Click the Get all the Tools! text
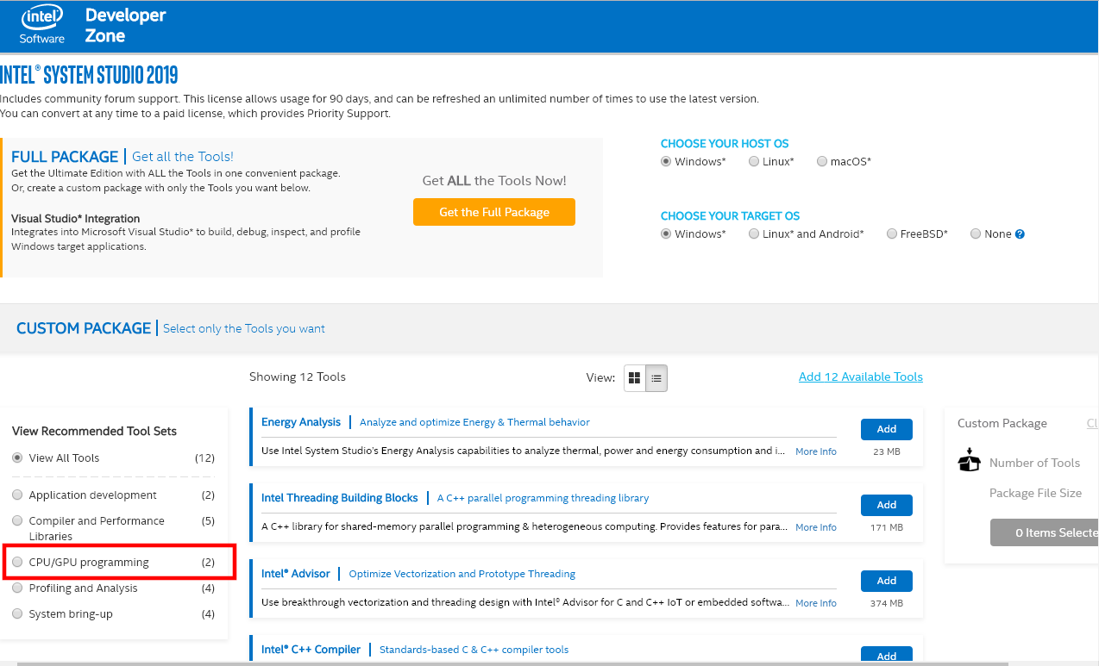Image resolution: width=1099 pixels, height=666 pixels. (x=183, y=157)
